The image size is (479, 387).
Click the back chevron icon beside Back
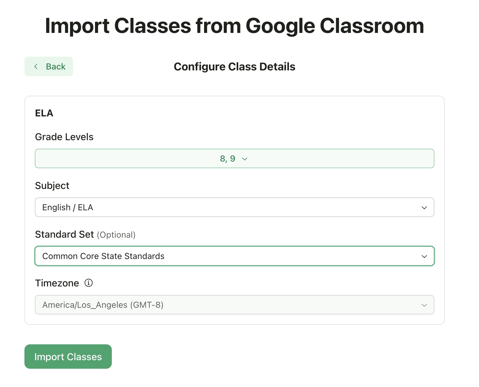[x=36, y=66]
